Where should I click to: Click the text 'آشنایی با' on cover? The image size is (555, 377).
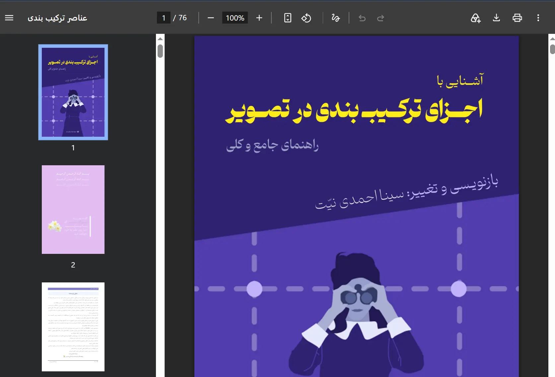point(460,80)
